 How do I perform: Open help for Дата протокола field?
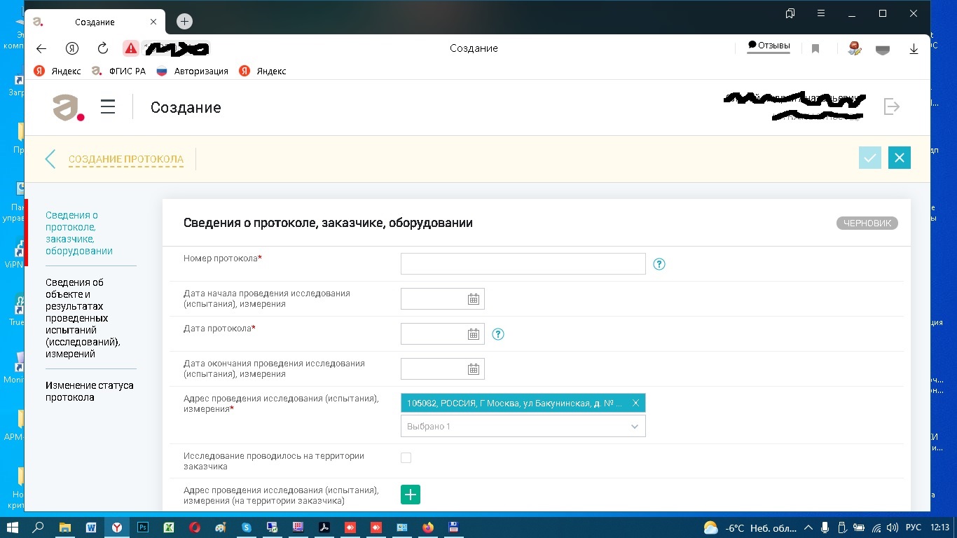[498, 334]
